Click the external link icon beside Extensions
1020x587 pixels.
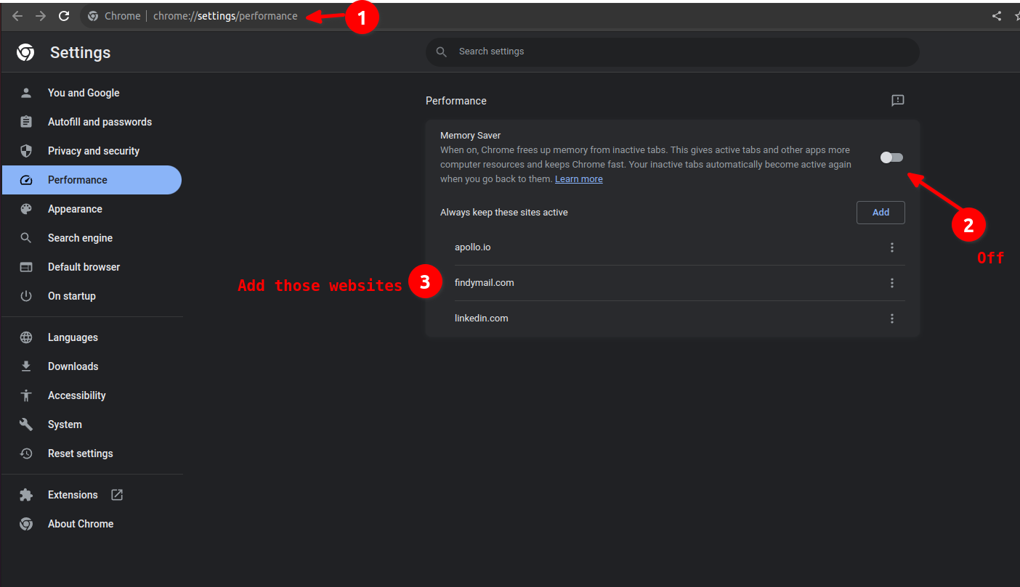click(x=117, y=495)
